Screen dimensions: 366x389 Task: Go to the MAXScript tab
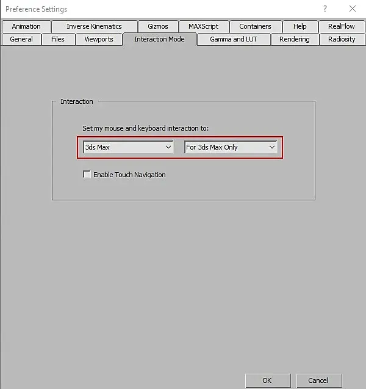click(x=204, y=26)
